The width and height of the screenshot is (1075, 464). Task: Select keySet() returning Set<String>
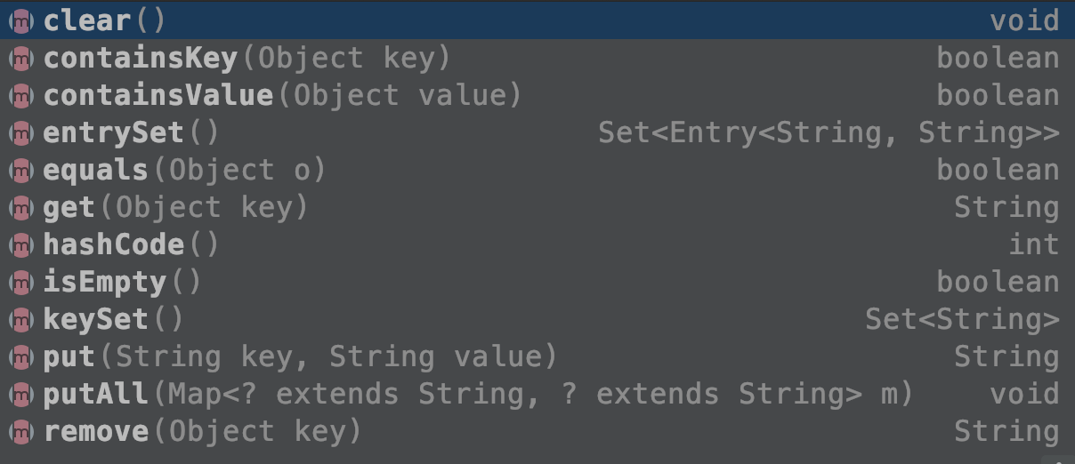pyautogui.click(x=537, y=319)
